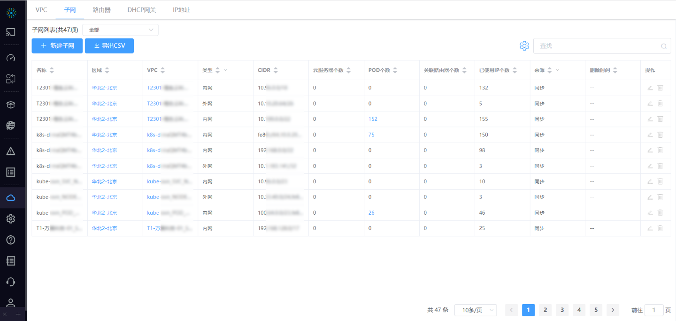Image resolution: width=676 pixels, height=321 pixels.
Task: Click the 新建子网 button
Action: [x=57, y=46]
